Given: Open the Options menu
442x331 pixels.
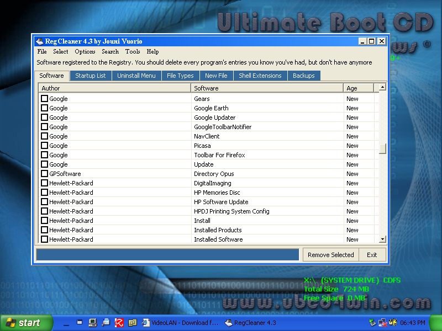Looking at the screenshot, I should 85,51.
